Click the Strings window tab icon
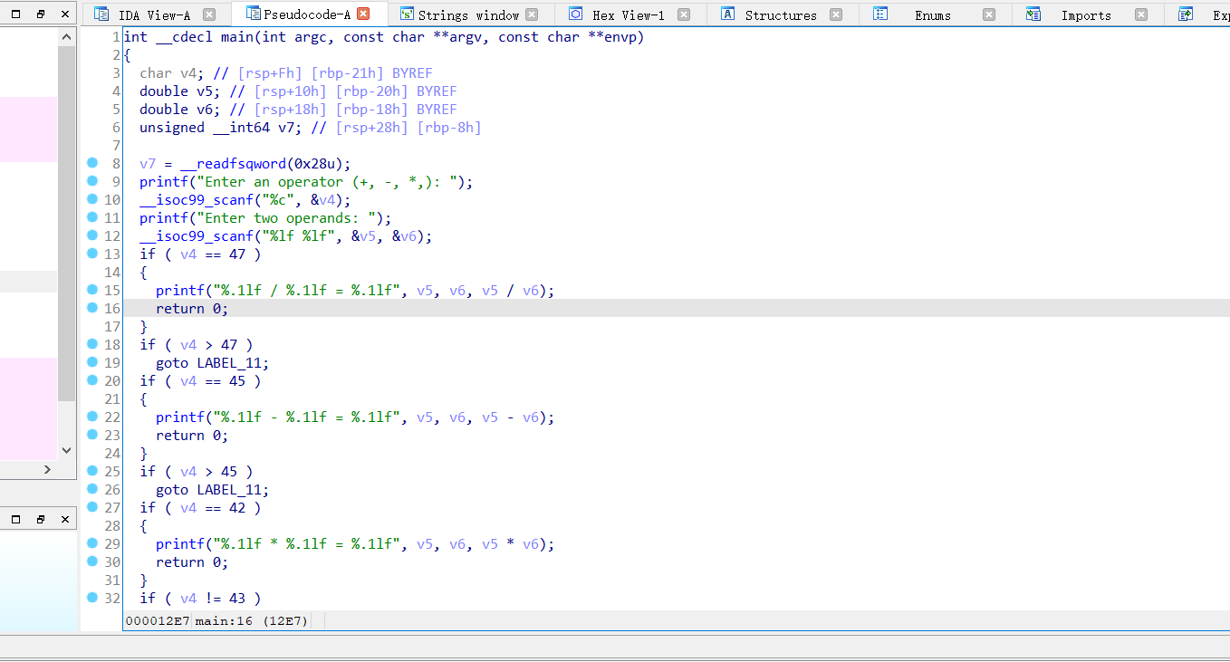This screenshot has width=1230, height=662. (x=407, y=14)
